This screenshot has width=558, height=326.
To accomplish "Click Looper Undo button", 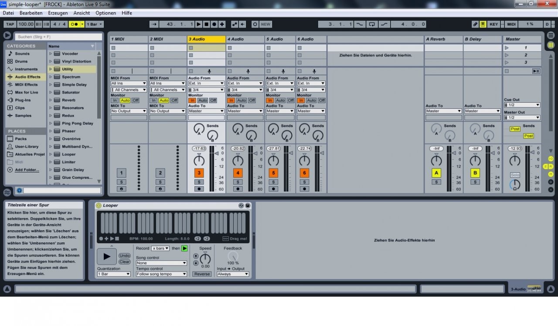I will click(125, 255).
